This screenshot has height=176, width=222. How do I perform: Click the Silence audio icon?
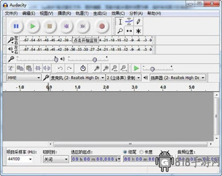tap(47, 68)
